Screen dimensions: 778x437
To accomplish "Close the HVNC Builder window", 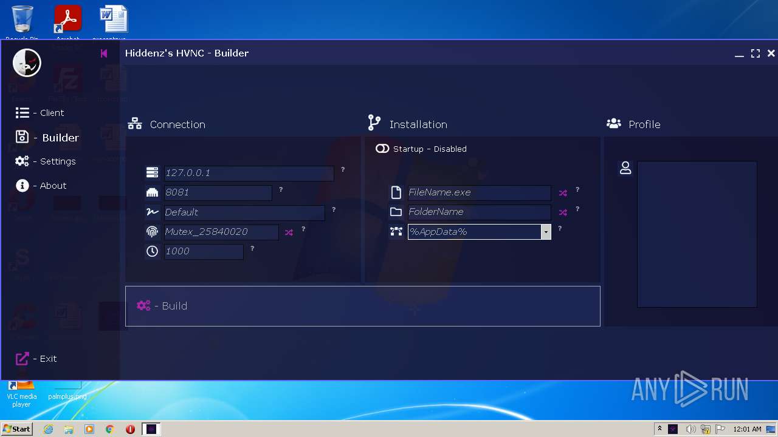I will tap(771, 53).
